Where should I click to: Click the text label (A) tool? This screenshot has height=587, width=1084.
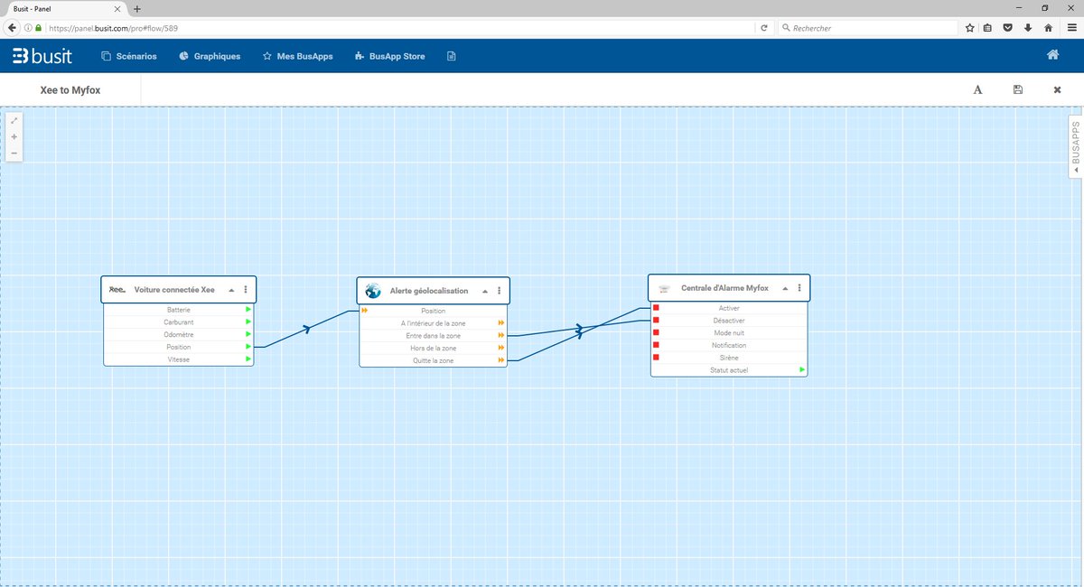coord(977,89)
